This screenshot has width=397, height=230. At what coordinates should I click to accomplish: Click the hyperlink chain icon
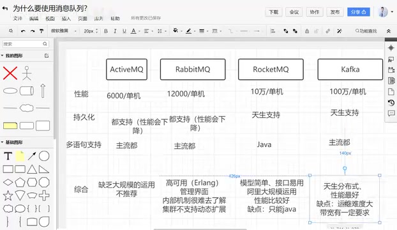[x=328, y=31]
